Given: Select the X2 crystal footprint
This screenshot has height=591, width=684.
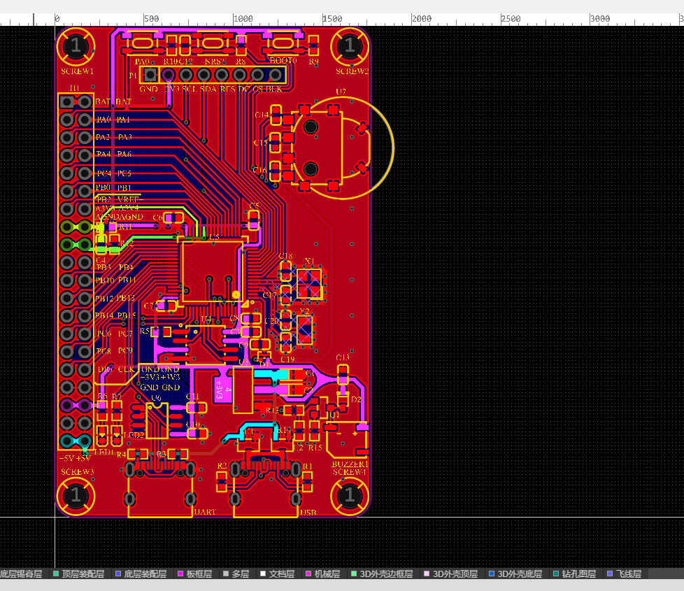Looking at the screenshot, I should pyautogui.click(x=304, y=330).
